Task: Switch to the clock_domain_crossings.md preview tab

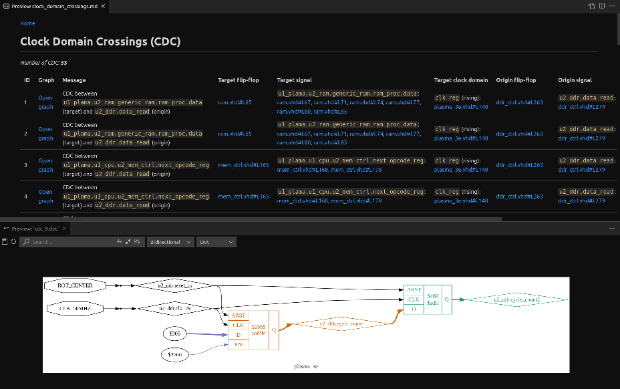Action: (x=55, y=5)
